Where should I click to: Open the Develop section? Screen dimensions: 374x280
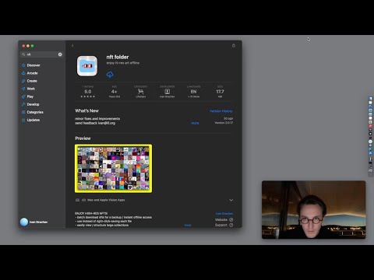click(x=33, y=104)
